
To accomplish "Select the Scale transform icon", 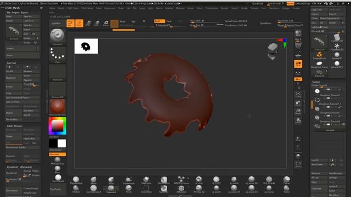I will point(97,23).
